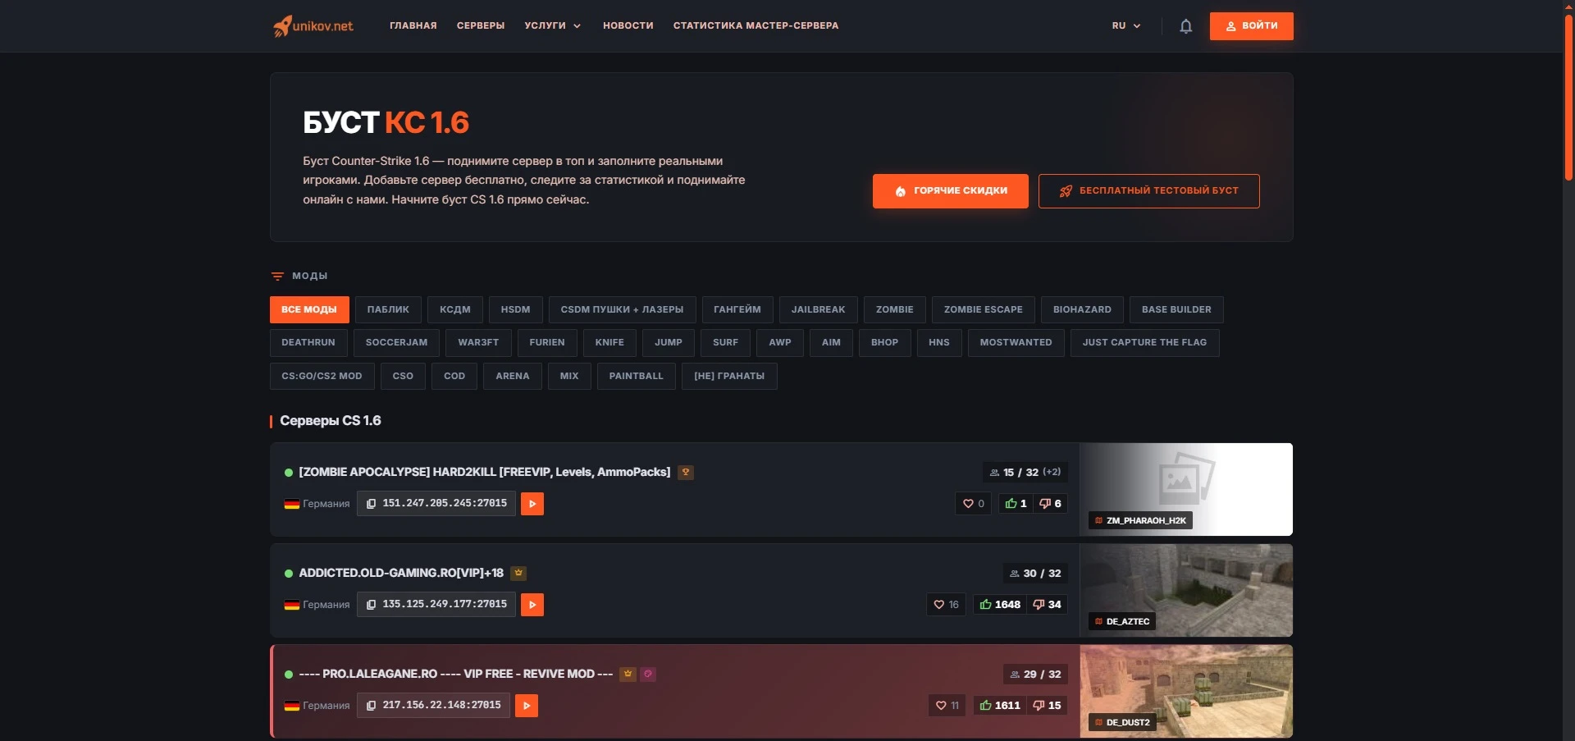The width and height of the screenshot is (1575, 741).
Task: Filter by ZOMBIE ESCAPE mode
Action: (x=984, y=310)
